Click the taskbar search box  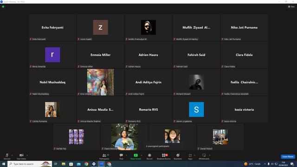point(30,164)
